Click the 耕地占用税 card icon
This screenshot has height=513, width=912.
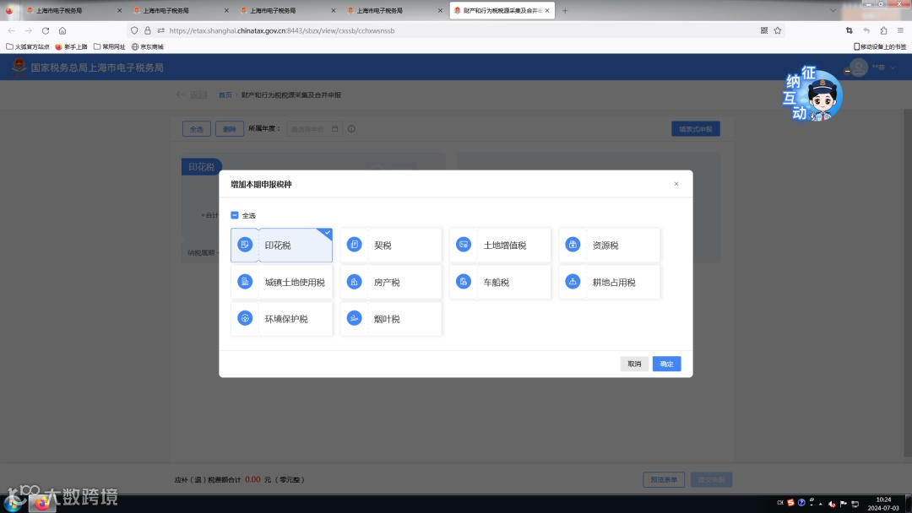pos(573,281)
